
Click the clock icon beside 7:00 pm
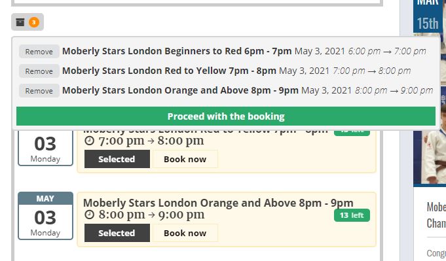click(89, 141)
